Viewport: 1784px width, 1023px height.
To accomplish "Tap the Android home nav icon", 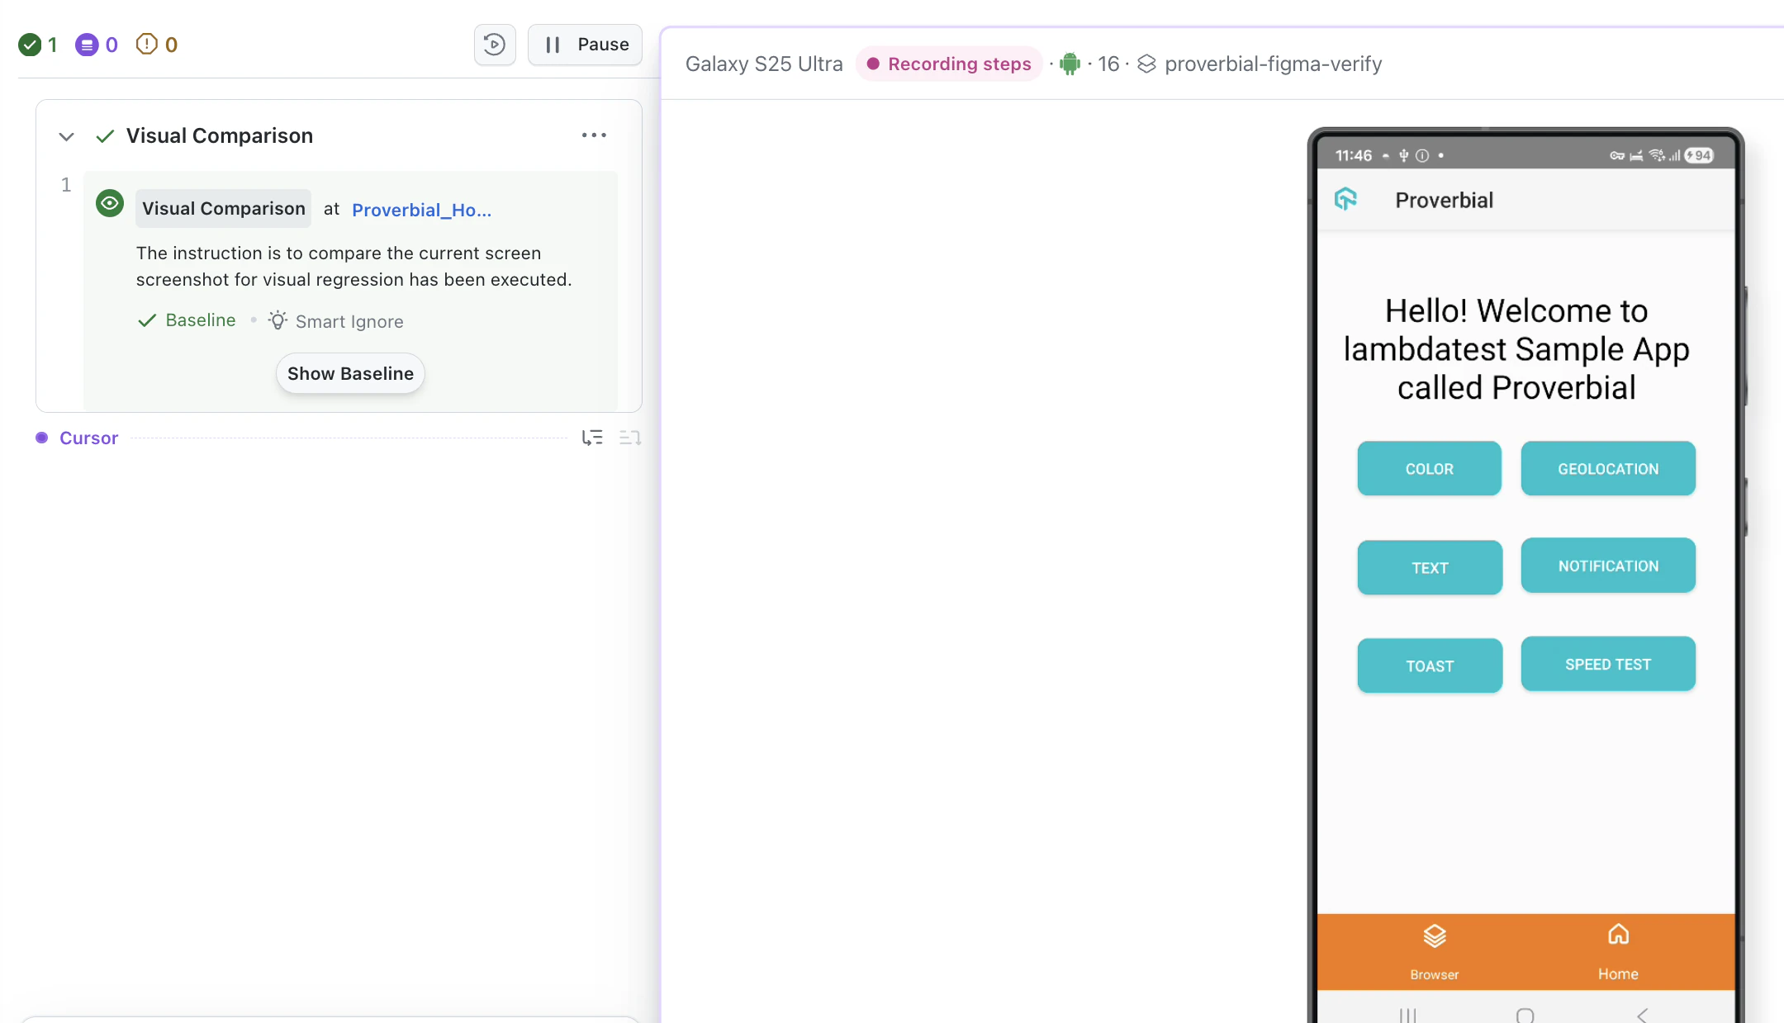I will 1525,1015.
